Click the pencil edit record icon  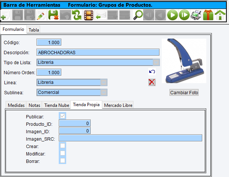(x=41, y=15)
